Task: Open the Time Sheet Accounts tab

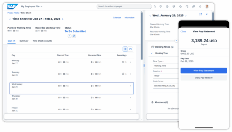Action: coord(42,41)
